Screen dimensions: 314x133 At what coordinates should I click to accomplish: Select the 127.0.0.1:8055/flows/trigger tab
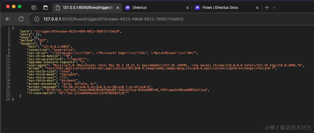pyautogui.click(x=87, y=8)
